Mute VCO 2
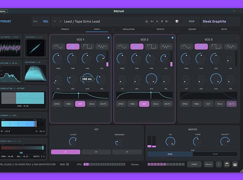 167,104
